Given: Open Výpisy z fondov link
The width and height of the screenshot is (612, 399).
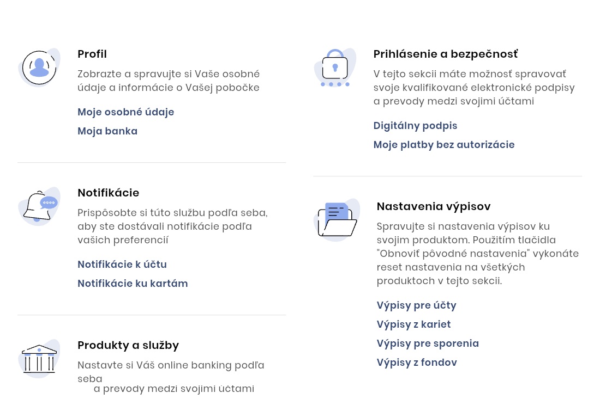Looking at the screenshot, I should [417, 363].
